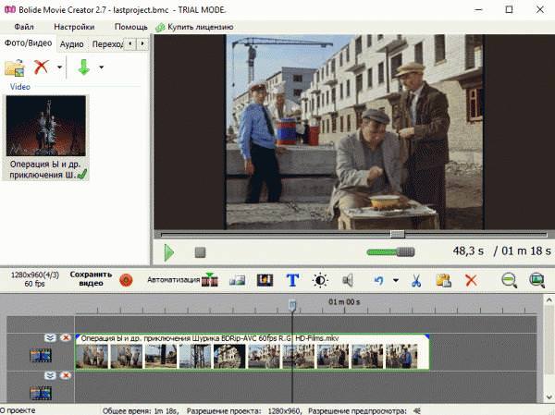Remove the first video track
This screenshot has height=415, width=555.
tap(66, 338)
